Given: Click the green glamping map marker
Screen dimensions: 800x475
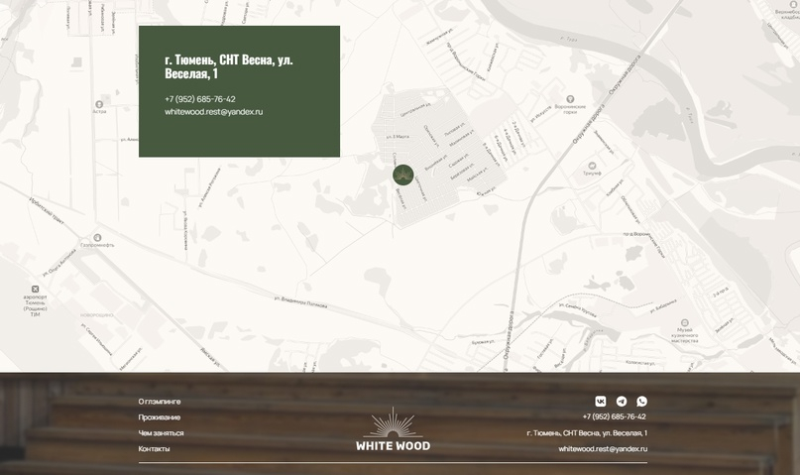Looking at the screenshot, I should tap(403, 175).
